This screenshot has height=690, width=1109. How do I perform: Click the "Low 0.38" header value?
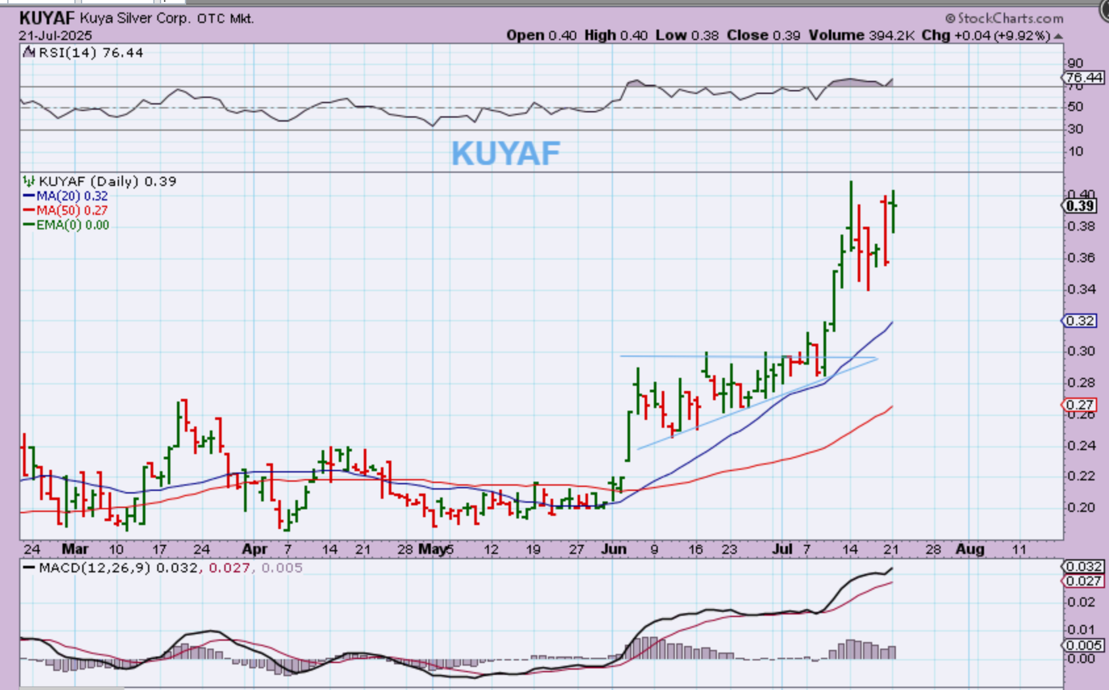click(x=687, y=35)
